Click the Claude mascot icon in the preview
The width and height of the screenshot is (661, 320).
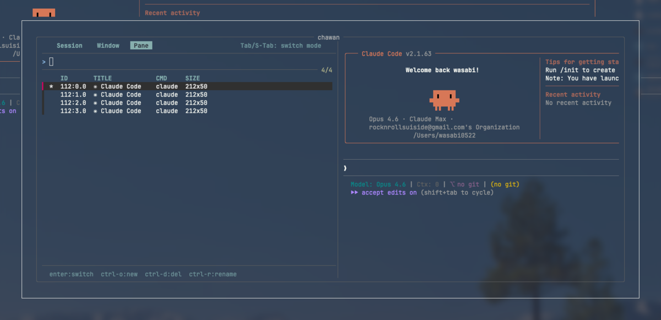tap(444, 100)
